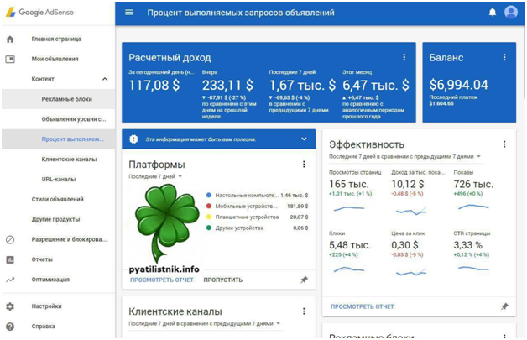Click the 1,67 тыс. $ last 7 days value
The width and height of the screenshot is (527, 340).
pyautogui.click(x=302, y=85)
